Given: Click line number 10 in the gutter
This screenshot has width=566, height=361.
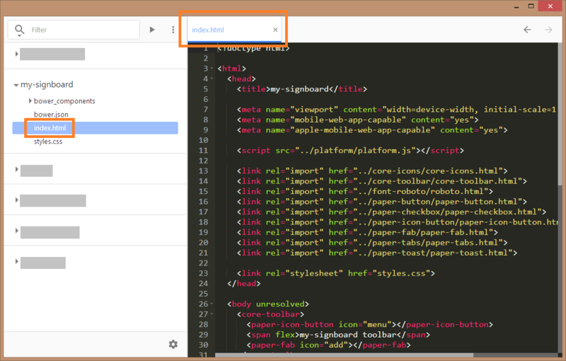Looking at the screenshot, I should coord(203,140).
